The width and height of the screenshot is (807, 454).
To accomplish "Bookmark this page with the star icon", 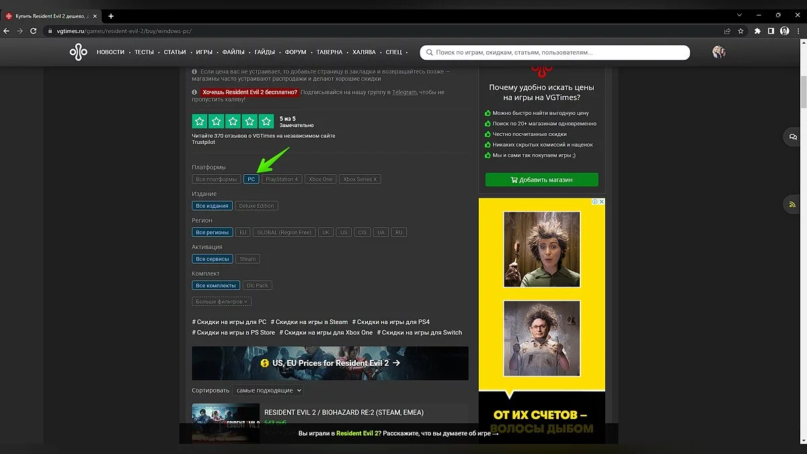I will (740, 31).
